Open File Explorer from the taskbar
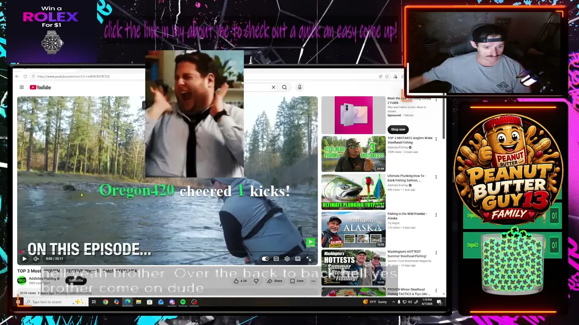Screen dimensions: 579x325 coord(138,302)
